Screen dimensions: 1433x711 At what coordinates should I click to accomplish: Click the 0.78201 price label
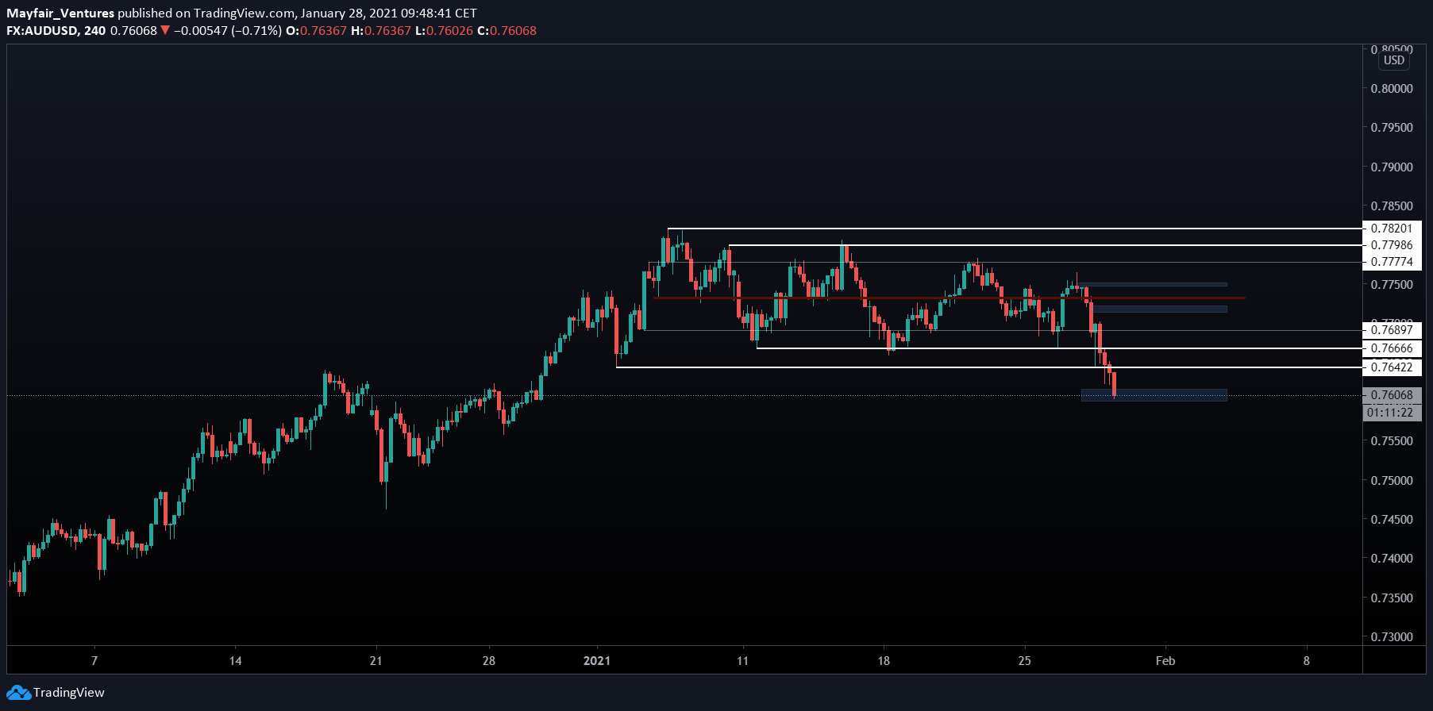1392,229
